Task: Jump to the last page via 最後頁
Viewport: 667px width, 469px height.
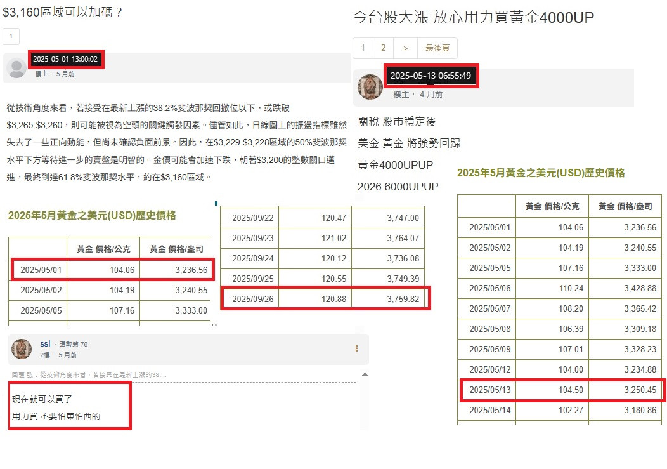Action: [x=437, y=48]
